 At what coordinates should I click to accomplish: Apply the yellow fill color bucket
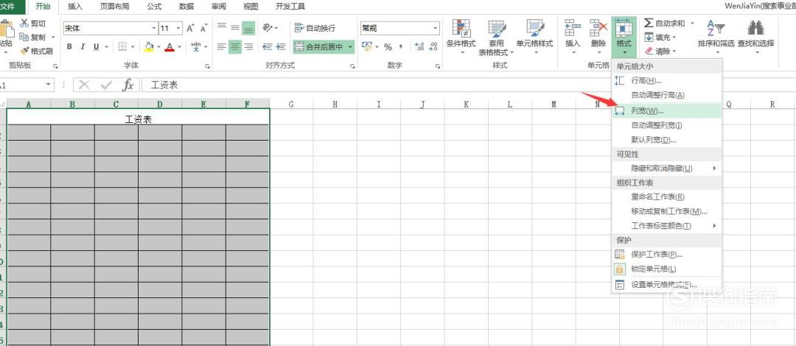149,46
